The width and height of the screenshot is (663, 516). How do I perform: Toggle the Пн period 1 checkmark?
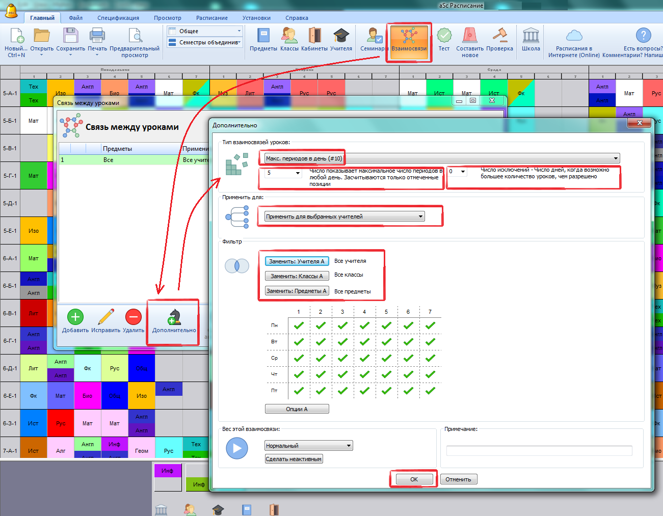point(299,325)
